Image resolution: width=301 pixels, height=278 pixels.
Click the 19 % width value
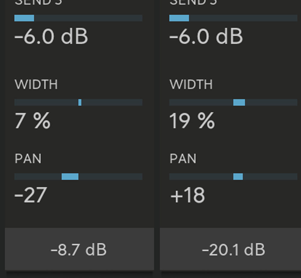(192, 121)
